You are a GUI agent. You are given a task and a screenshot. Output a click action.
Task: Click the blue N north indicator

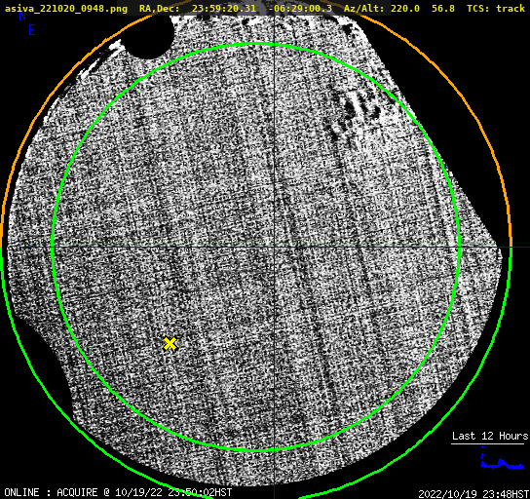[22, 16]
